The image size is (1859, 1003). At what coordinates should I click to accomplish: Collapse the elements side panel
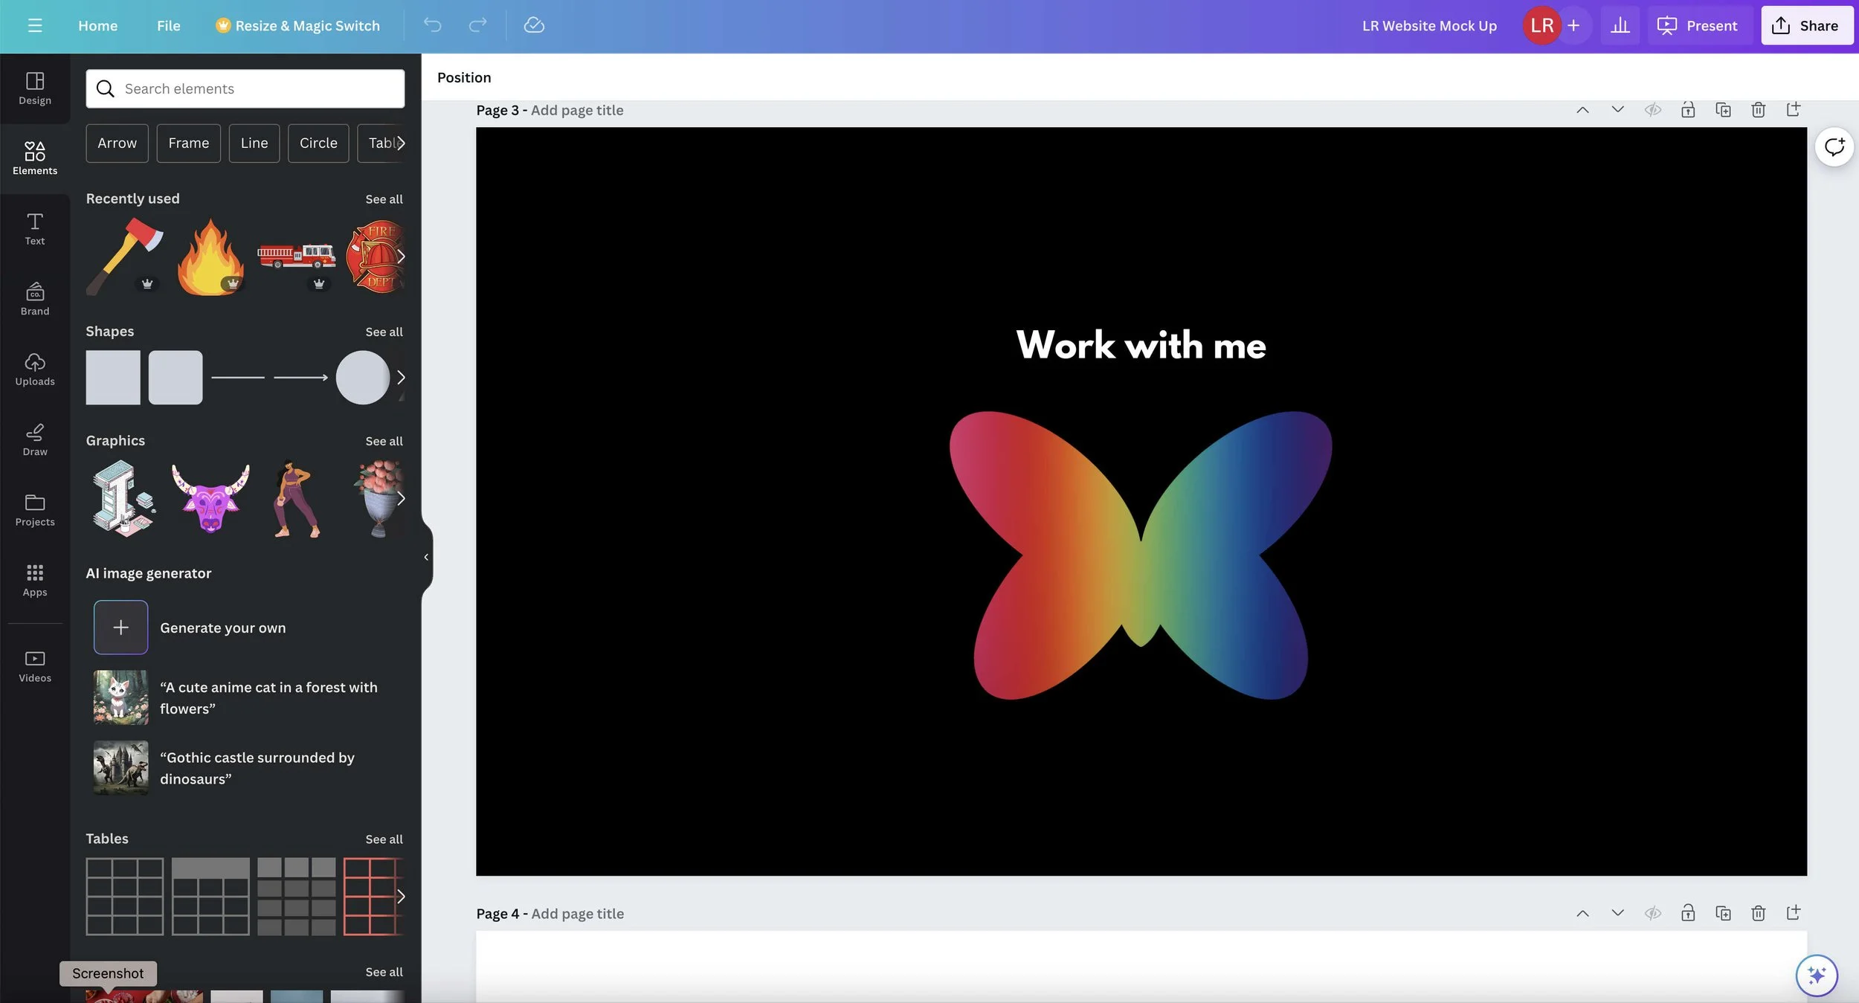(x=426, y=557)
